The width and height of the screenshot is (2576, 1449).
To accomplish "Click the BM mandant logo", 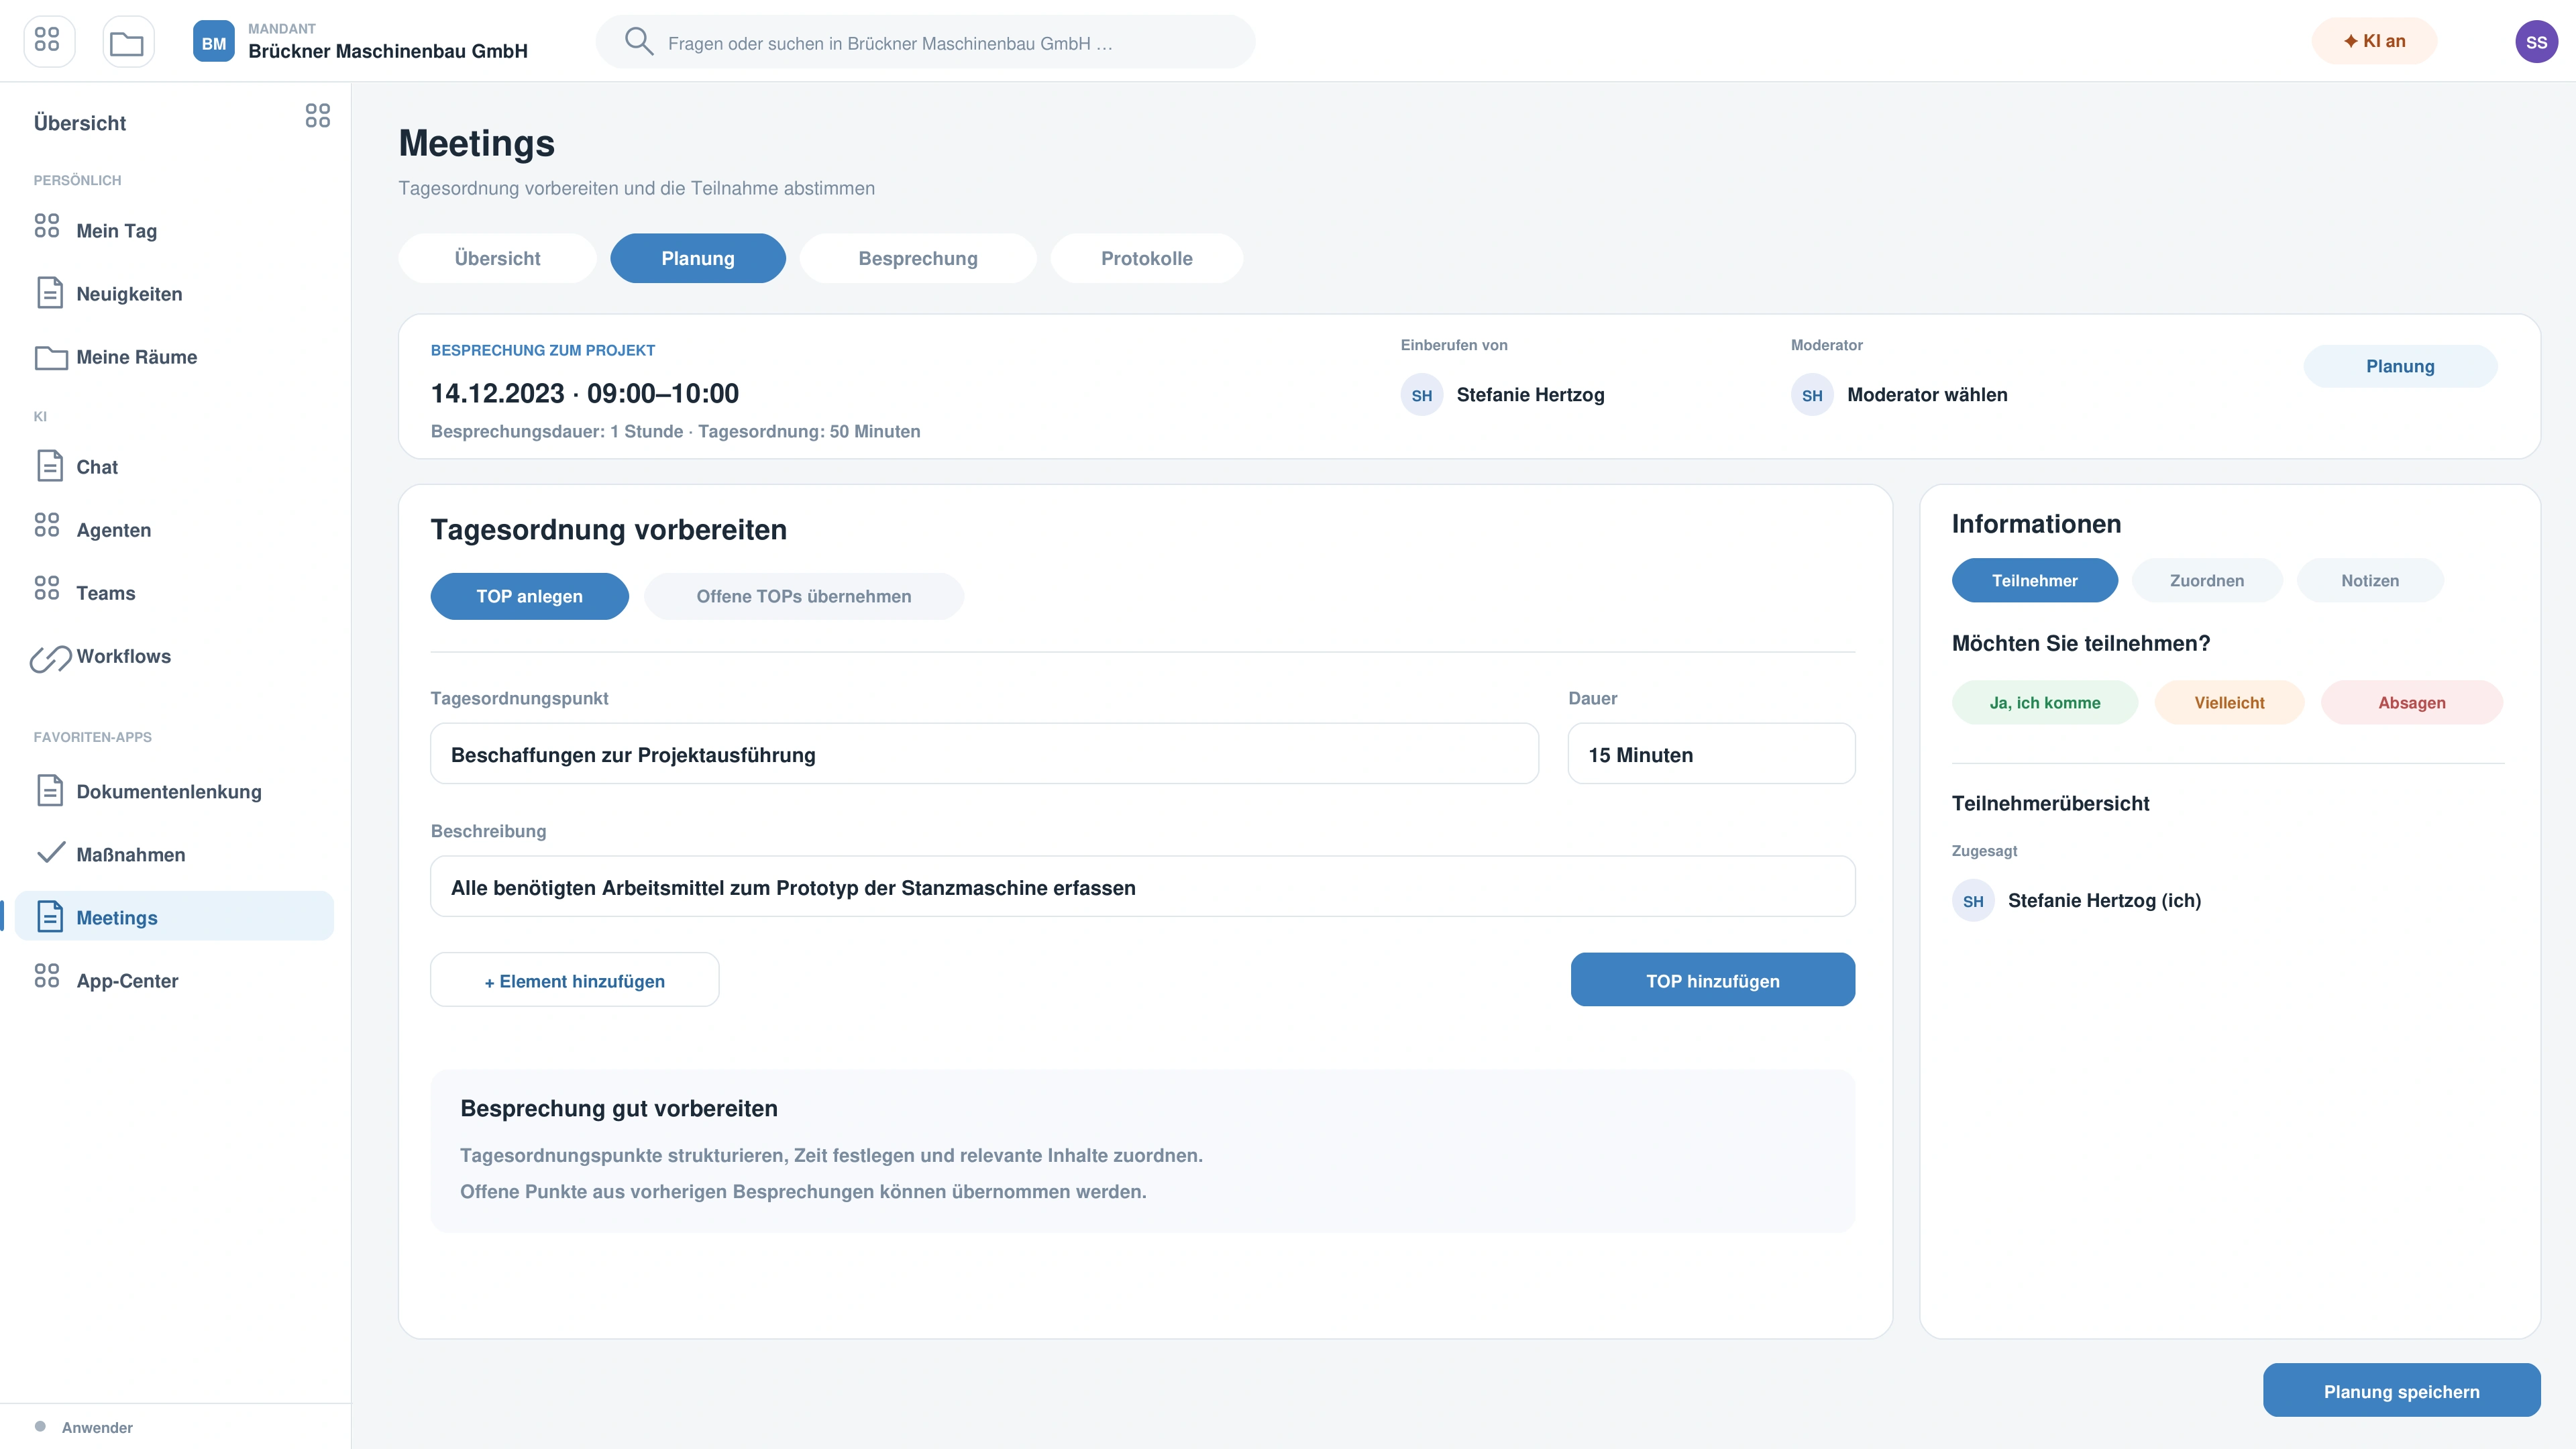I will click(x=214, y=42).
